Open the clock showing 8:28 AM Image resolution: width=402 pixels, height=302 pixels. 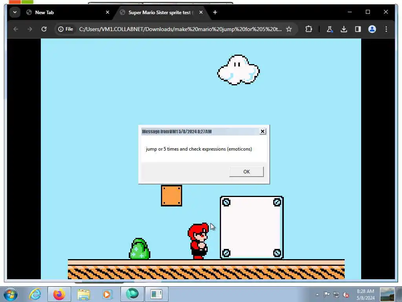coord(365,295)
